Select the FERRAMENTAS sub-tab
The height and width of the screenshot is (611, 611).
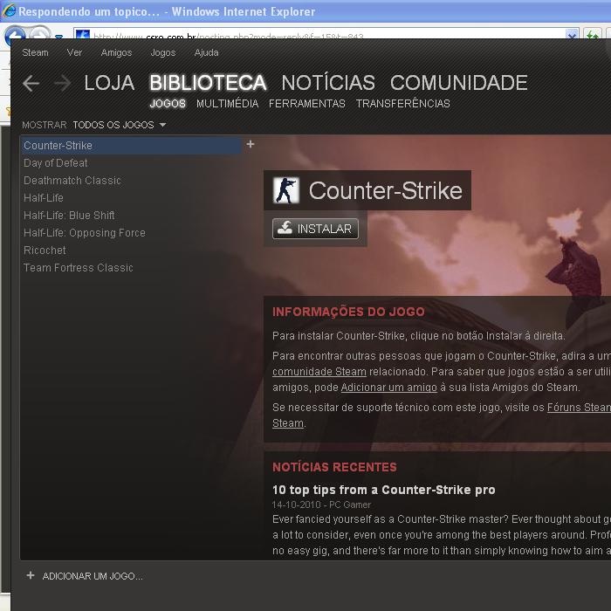pyautogui.click(x=306, y=104)
